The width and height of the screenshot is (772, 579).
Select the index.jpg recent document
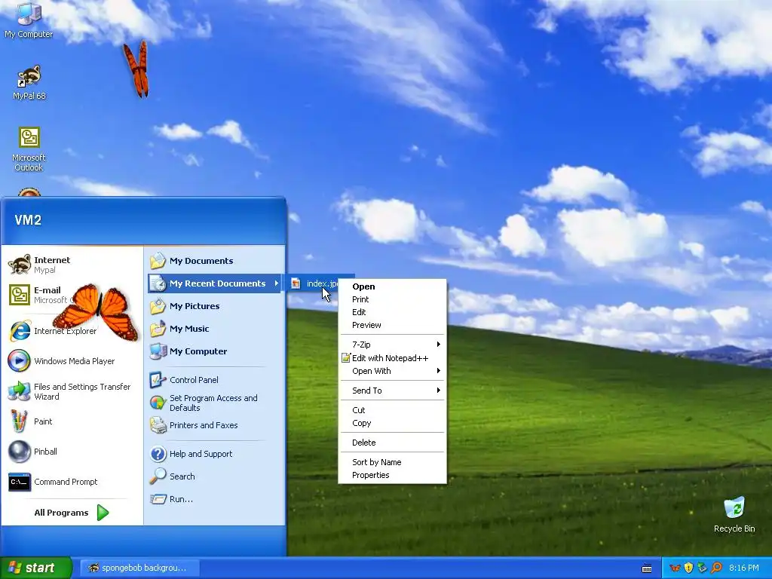coord(314,283)
